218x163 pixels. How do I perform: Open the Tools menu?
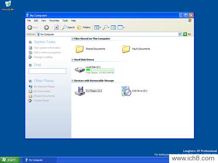(65, 20)
